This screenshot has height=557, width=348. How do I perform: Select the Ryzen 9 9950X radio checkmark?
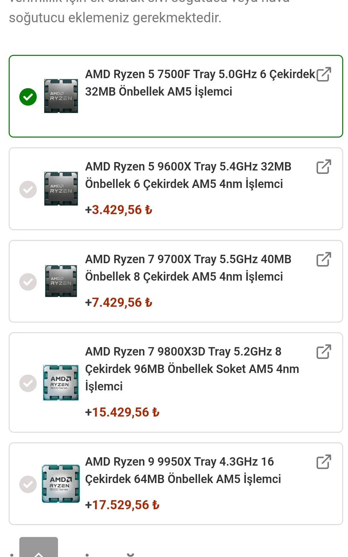click(x=28, y=484)
